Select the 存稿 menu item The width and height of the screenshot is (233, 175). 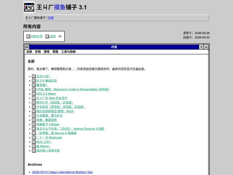point(38,52)
